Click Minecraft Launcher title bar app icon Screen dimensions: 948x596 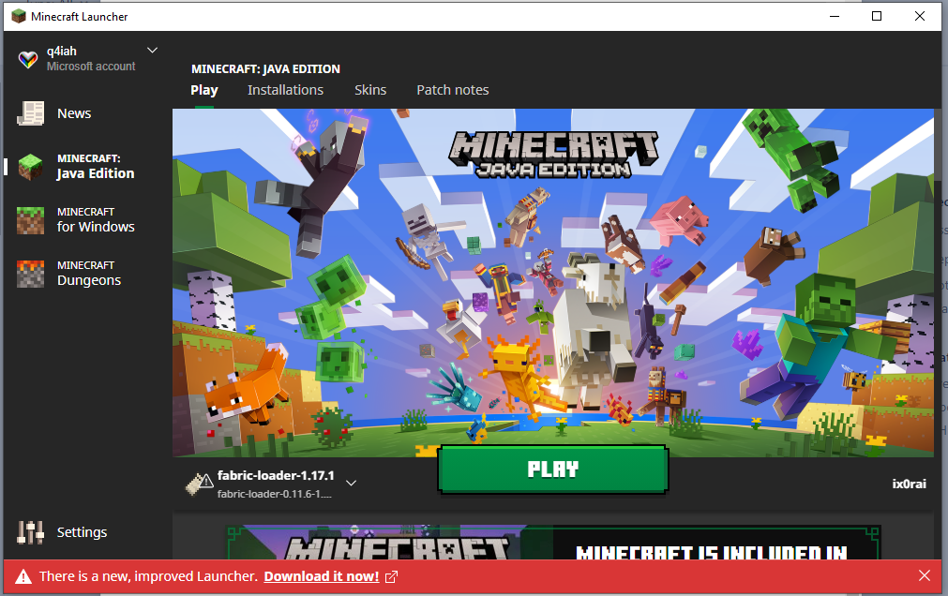pos(19,16)
